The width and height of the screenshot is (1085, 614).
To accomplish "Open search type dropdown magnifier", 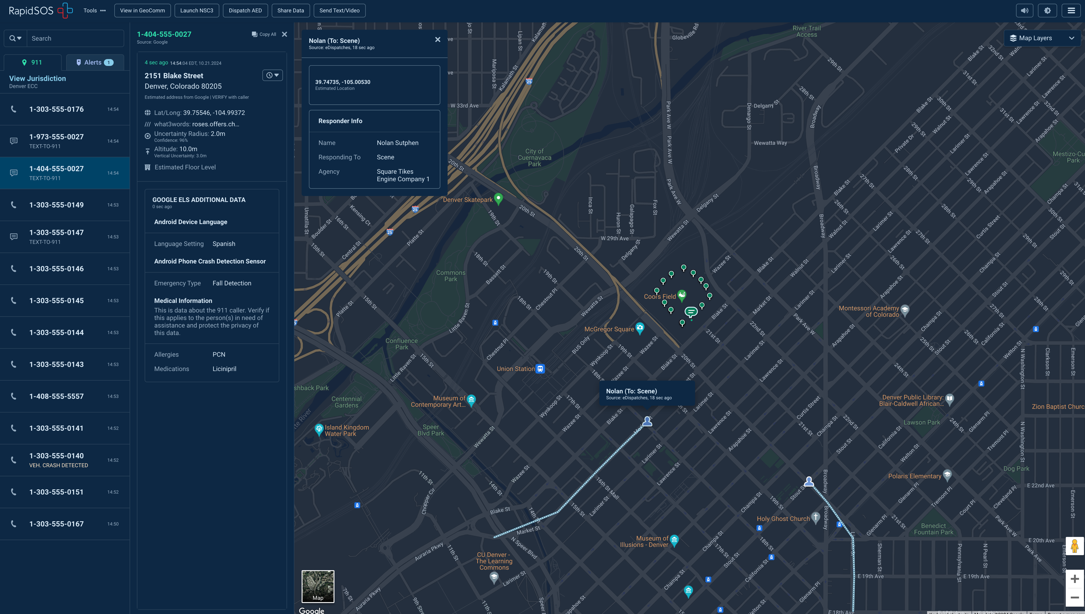I will (15, 38).
